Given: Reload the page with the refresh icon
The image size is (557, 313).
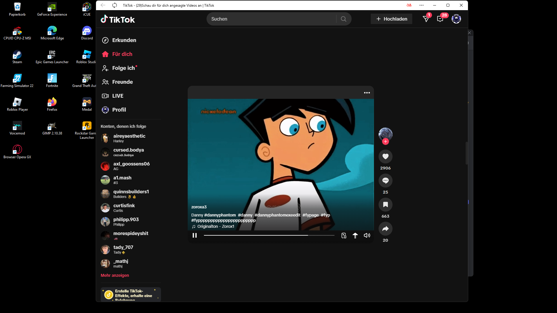Looking at the screenshot, I should [115, 5].
